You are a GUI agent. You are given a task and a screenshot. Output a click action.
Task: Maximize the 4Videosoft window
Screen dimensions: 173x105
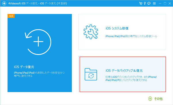(165, 3)
